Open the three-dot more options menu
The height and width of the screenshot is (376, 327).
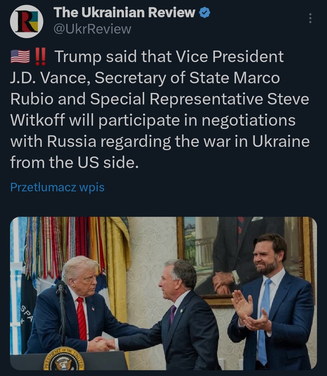pos(310,18)
